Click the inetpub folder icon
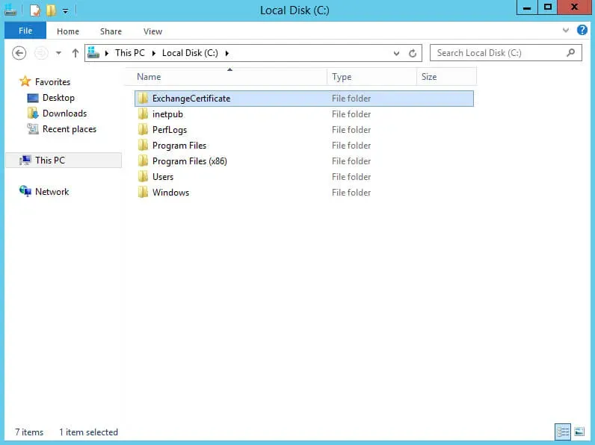The image size is (595, 445). tap(143, 113)
